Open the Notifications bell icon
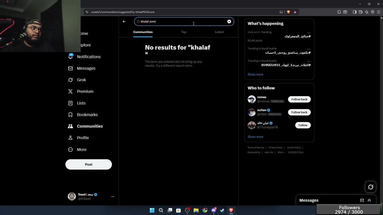Viewport: 383px width, 215px height. tap(71, 56)
